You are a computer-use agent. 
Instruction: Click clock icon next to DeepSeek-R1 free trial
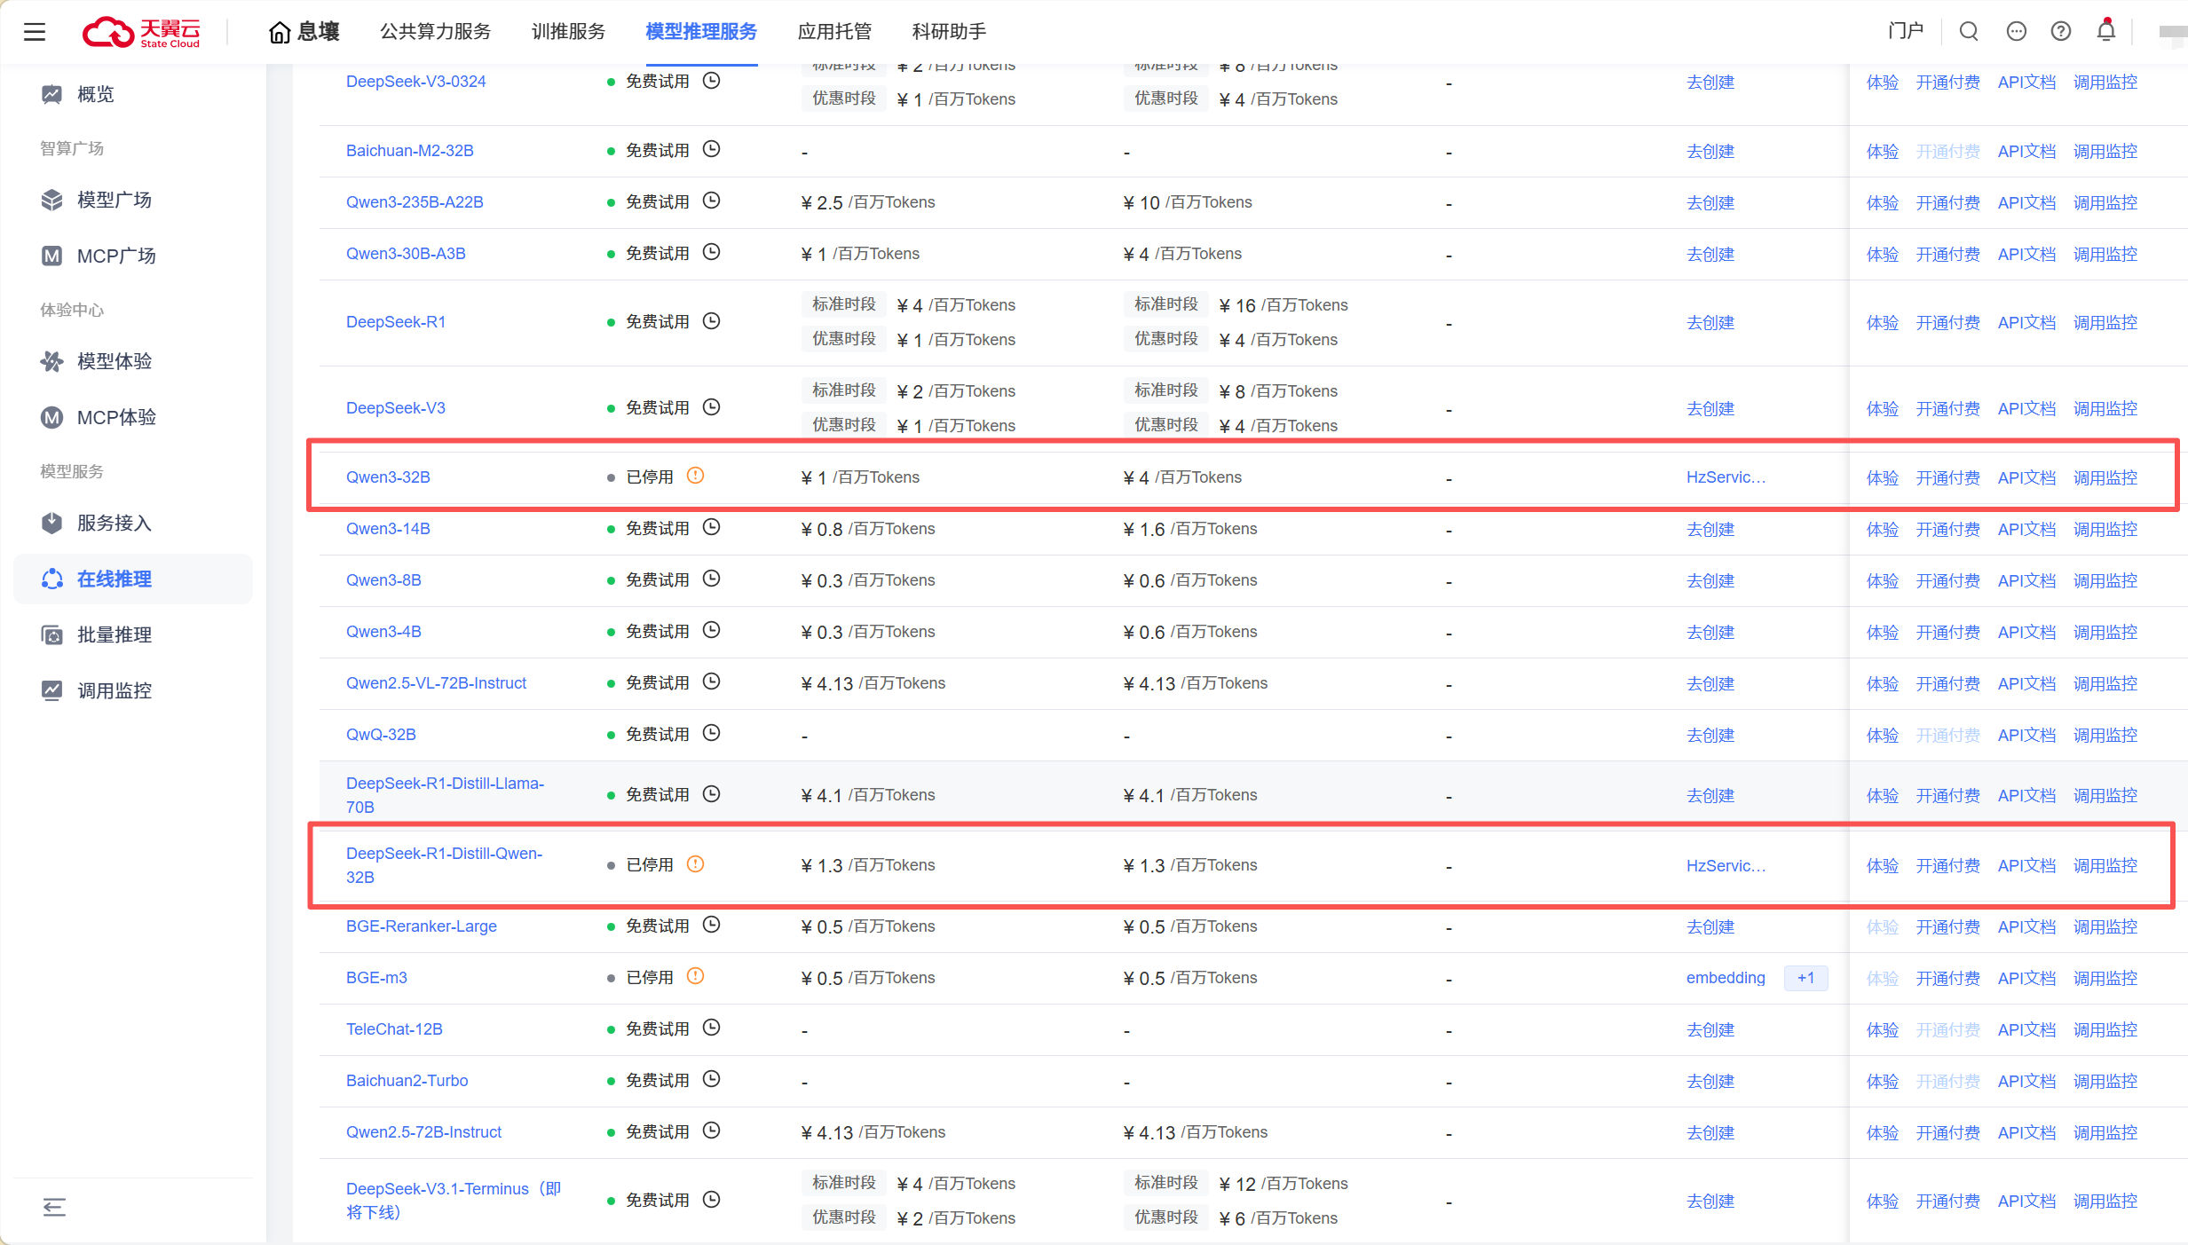[711, 321]
